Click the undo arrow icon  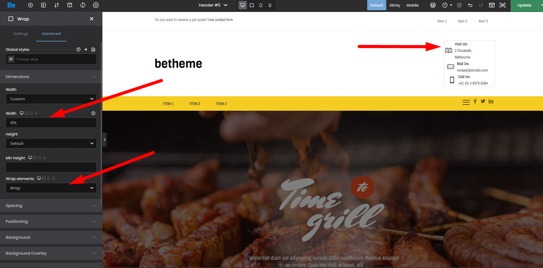(x=470, y=5)
